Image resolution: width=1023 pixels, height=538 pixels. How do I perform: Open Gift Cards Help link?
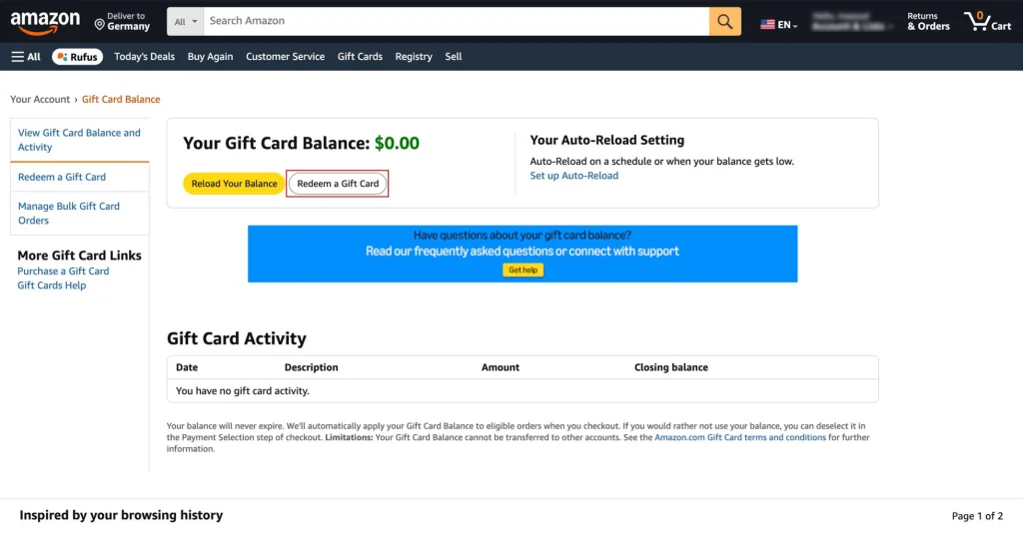tap(52, 285)
